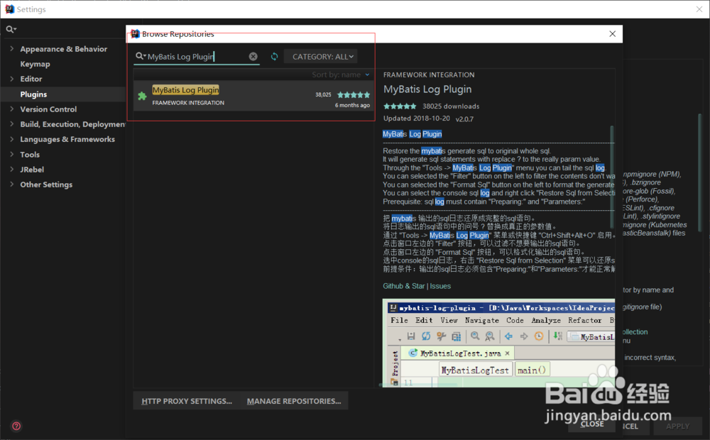Click into the plugin search input
710x440 pixels.
tap(197, 57)
